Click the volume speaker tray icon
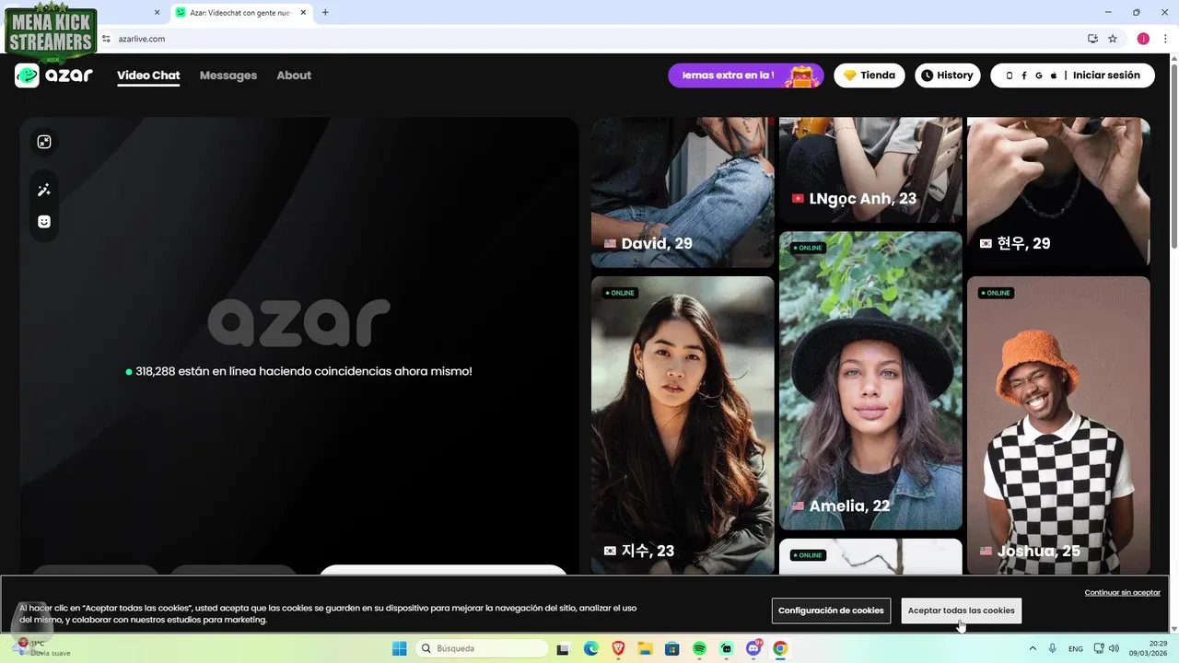This screenshot has height=663, width=1179. point(1114,648)
